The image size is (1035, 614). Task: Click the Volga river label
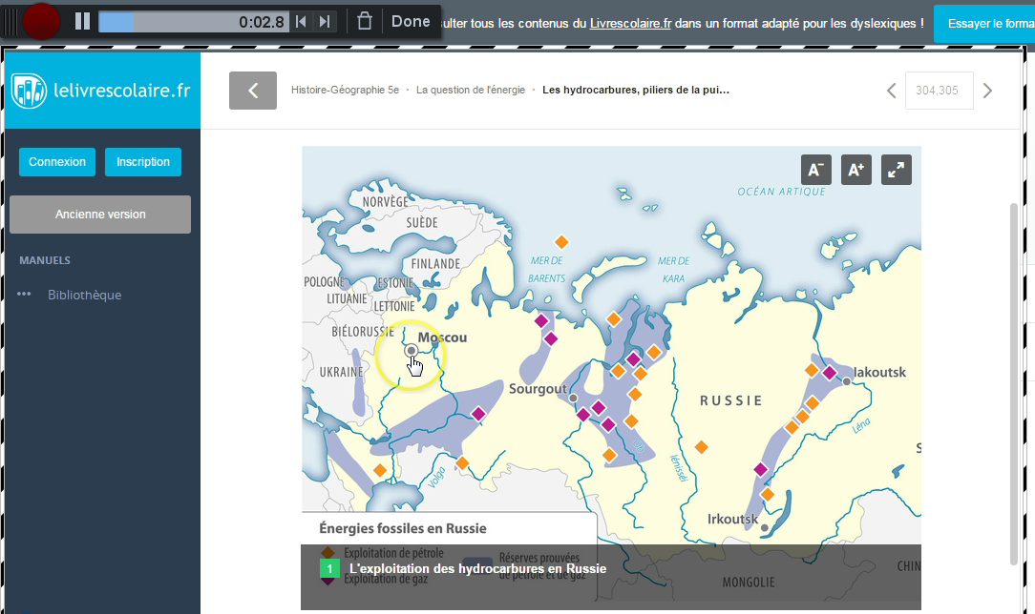436,477
